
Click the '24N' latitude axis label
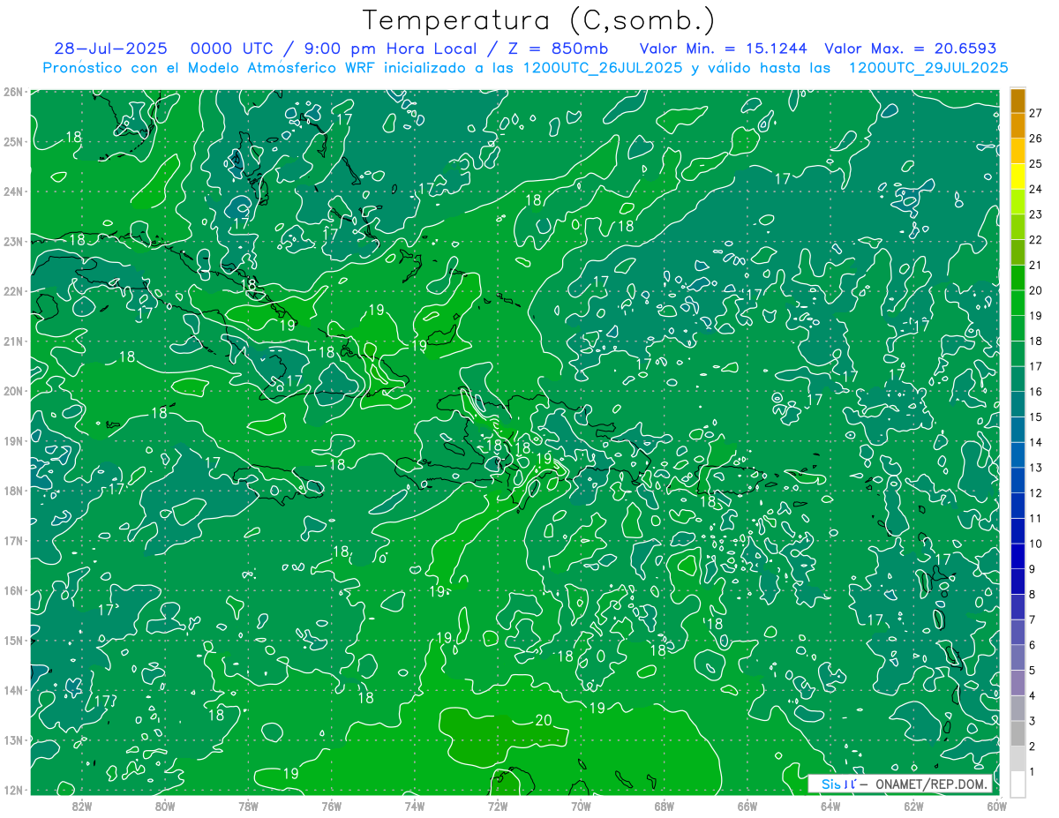12,191
